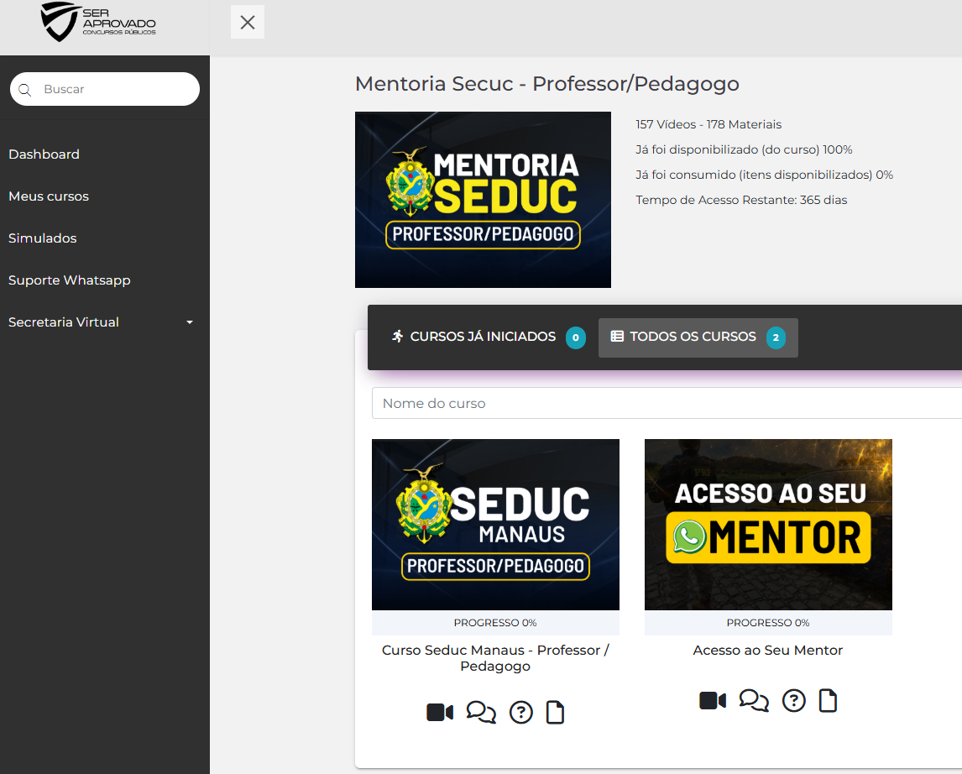Open Simulados in the sidebar
Viewport: 962px width, 774px height.
[43, 238]
